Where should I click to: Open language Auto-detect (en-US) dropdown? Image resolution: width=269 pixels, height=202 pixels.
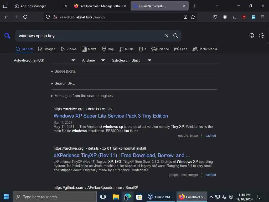click(x=45, y=60)
